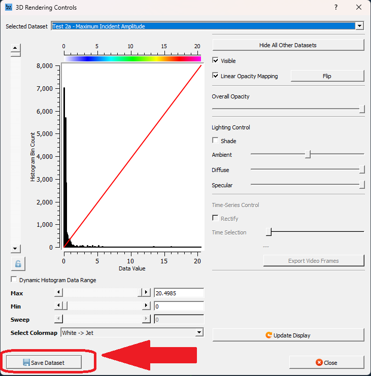Viewport: 371px width, 376px height.
Task: Click the Max slider right arrow
Action: [x=147, y=293]
